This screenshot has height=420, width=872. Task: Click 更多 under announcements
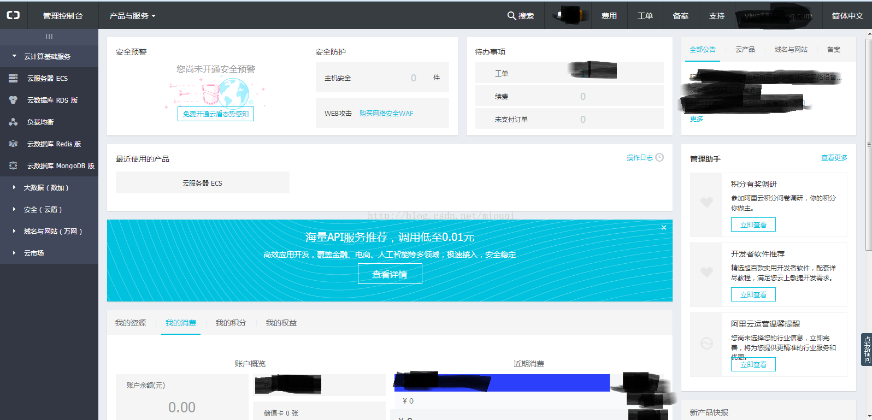point(697,119)
